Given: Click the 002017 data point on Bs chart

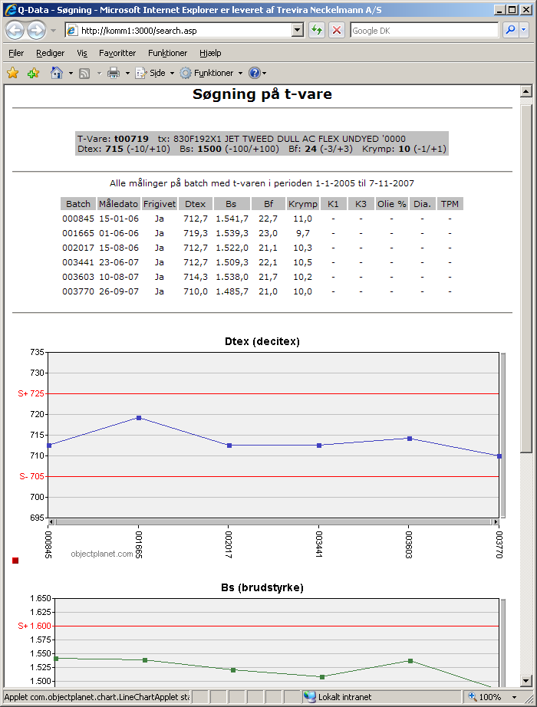Looking at the screenshot, I should (233, 670).
